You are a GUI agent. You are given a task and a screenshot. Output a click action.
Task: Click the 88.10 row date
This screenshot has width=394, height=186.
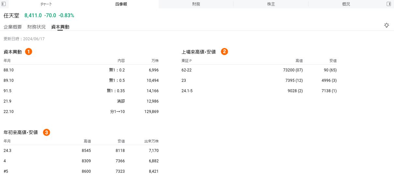[8, 70]
